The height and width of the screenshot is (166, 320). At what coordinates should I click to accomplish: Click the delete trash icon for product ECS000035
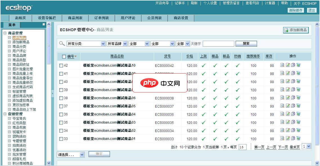pyautogui.click(x=298, y=122)
